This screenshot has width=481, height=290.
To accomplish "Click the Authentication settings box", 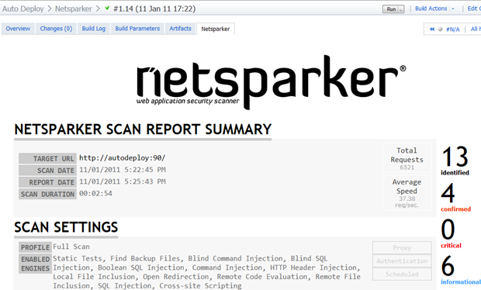I will pos(402,261).
